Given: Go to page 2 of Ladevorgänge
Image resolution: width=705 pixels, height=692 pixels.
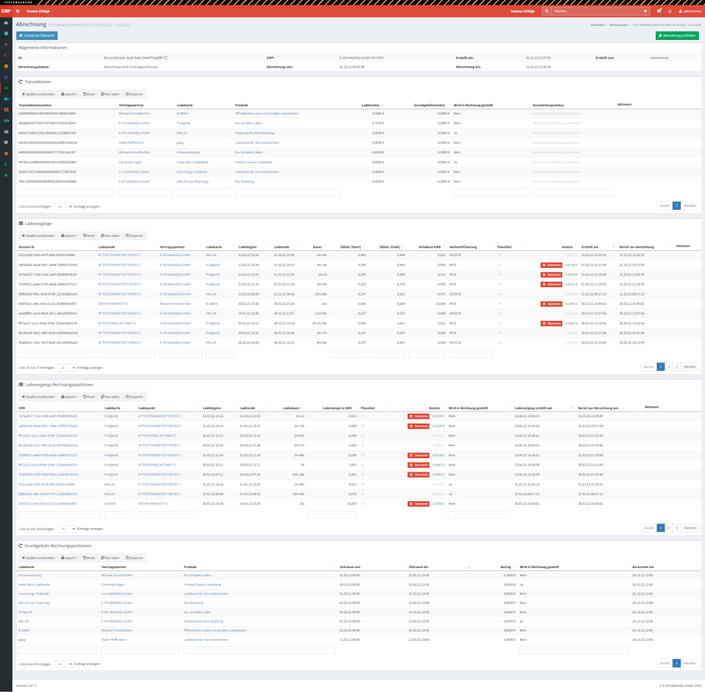Looking at the screenshot, I should point(669,367).
